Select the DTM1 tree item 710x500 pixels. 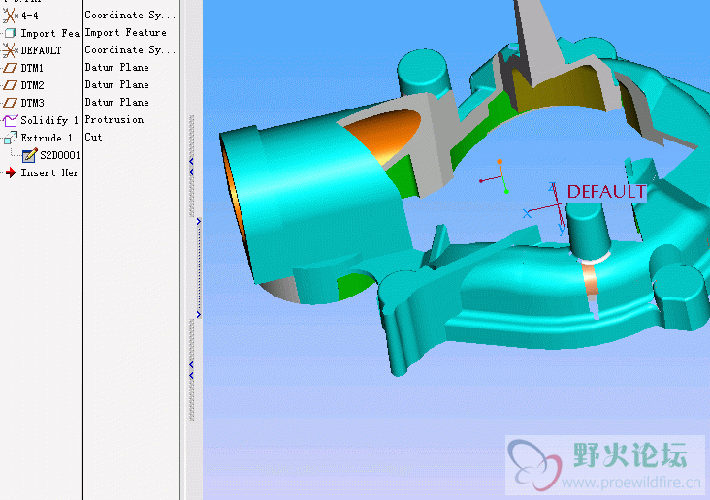[x=32, y=69]
